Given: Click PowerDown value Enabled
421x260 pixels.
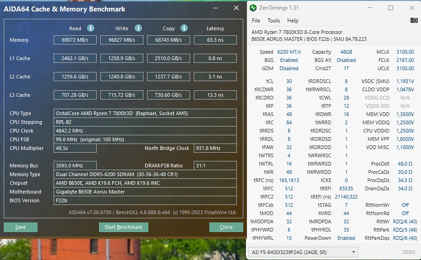Looking at the screenshot, I should pyautogui.click(x=346, y=238).
